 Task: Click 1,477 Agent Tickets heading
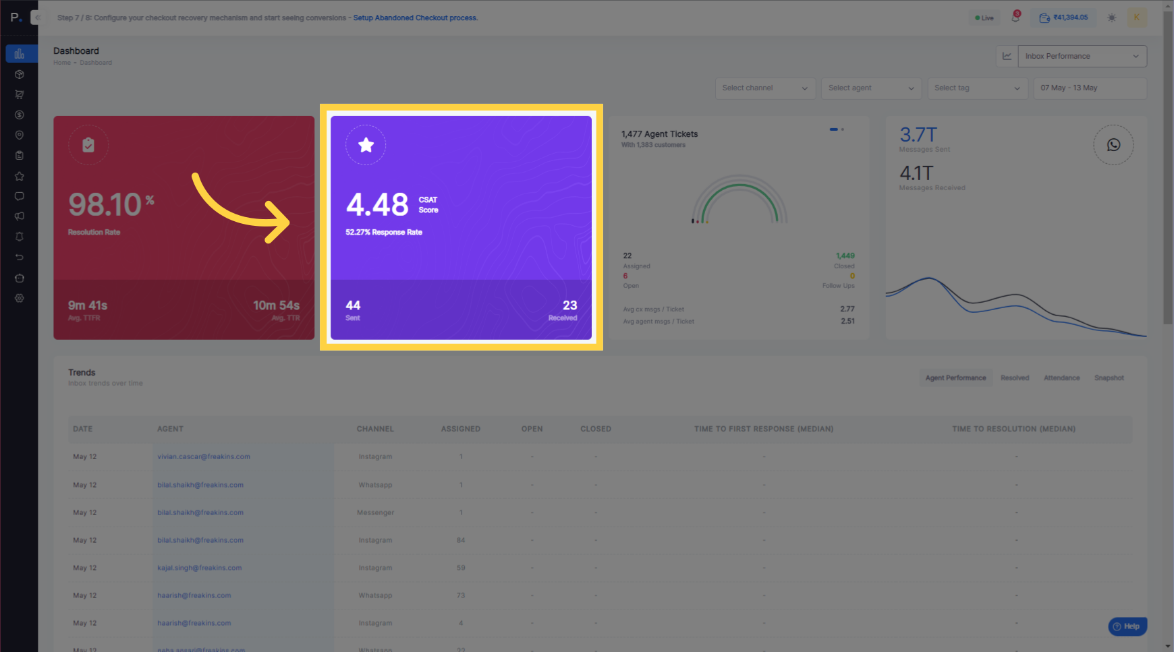pos(660,134)
